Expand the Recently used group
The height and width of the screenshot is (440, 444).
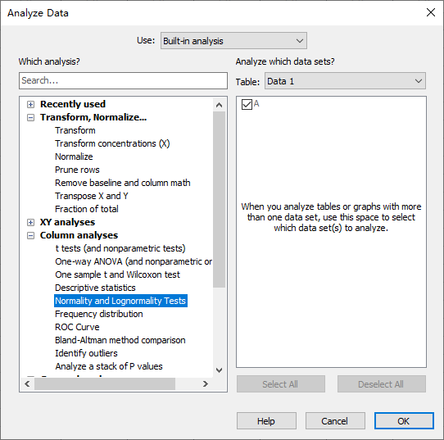[x=30, y=105]
